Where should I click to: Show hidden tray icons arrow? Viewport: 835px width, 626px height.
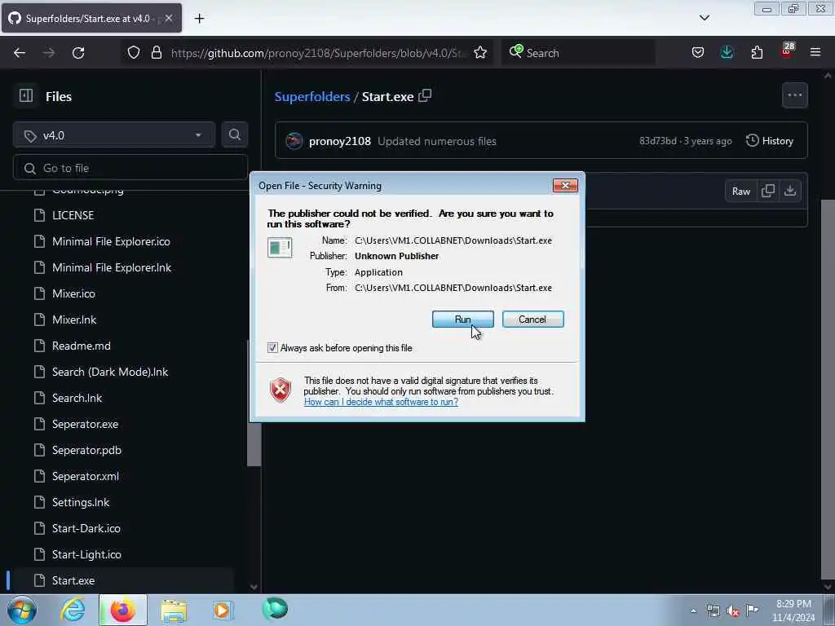pos(693,611)
